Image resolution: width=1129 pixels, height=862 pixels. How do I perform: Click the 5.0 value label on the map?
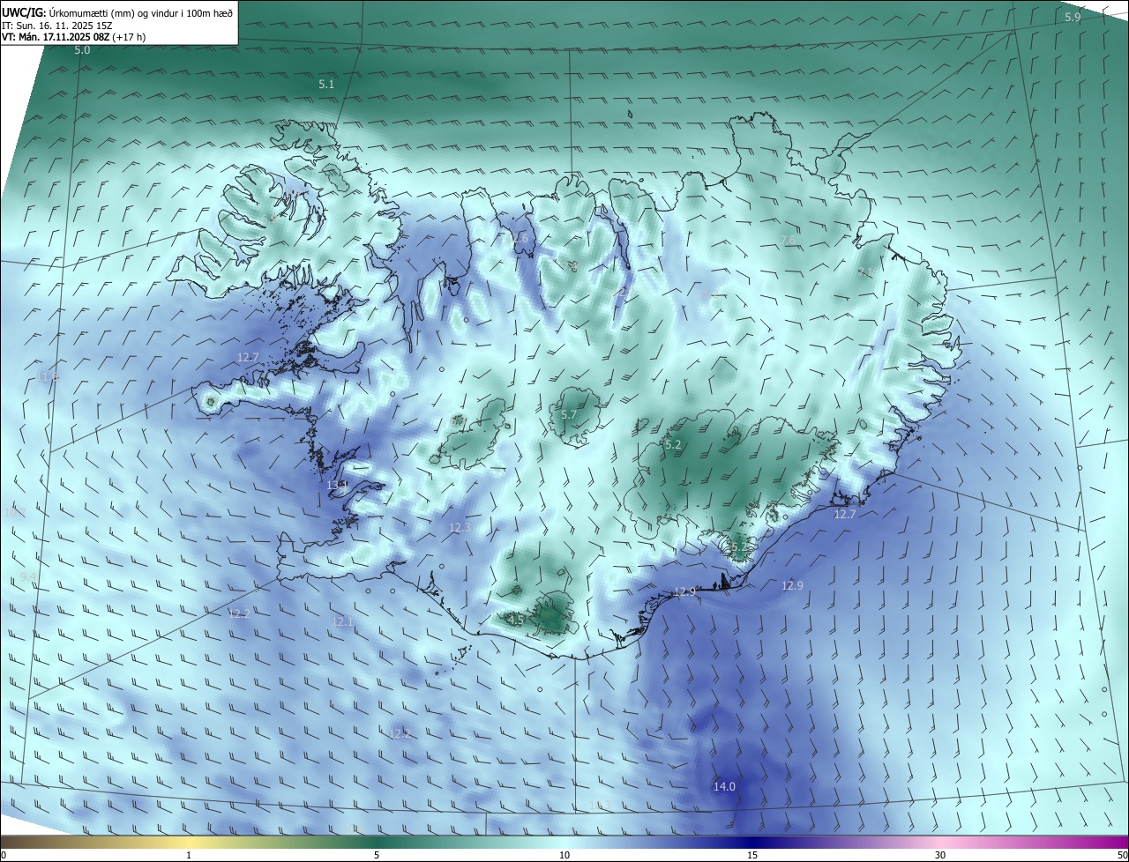click(x=82, y=50)
